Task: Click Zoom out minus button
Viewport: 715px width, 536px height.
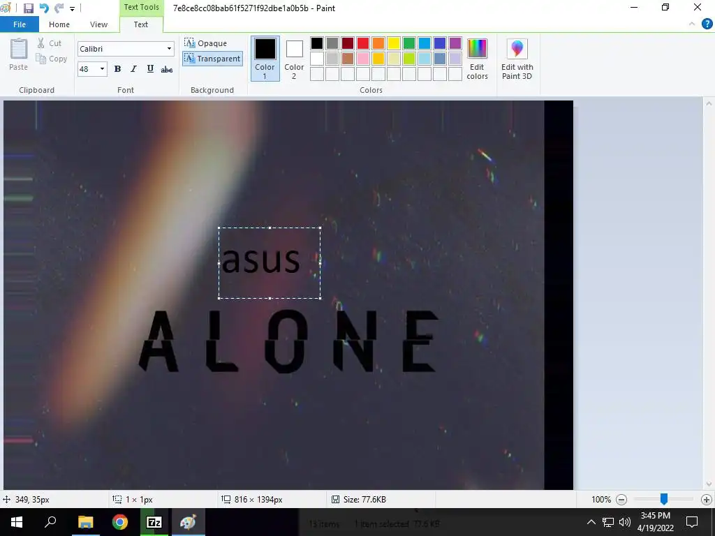Action: coord(621,500)
